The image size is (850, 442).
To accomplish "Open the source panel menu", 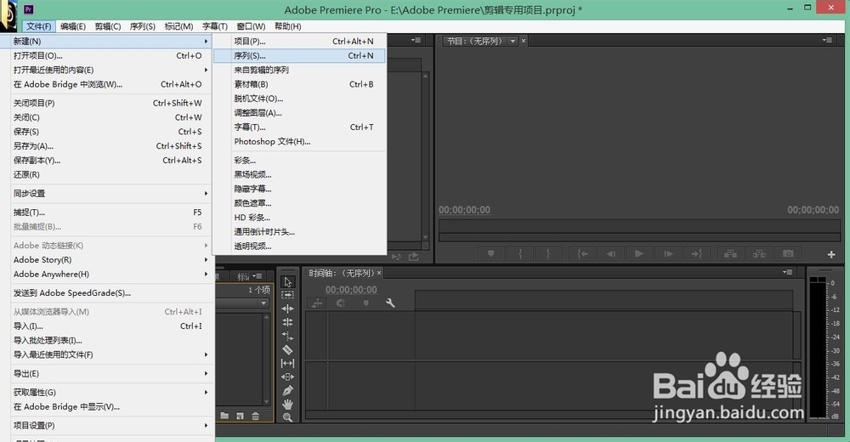I will coord(416,40).
